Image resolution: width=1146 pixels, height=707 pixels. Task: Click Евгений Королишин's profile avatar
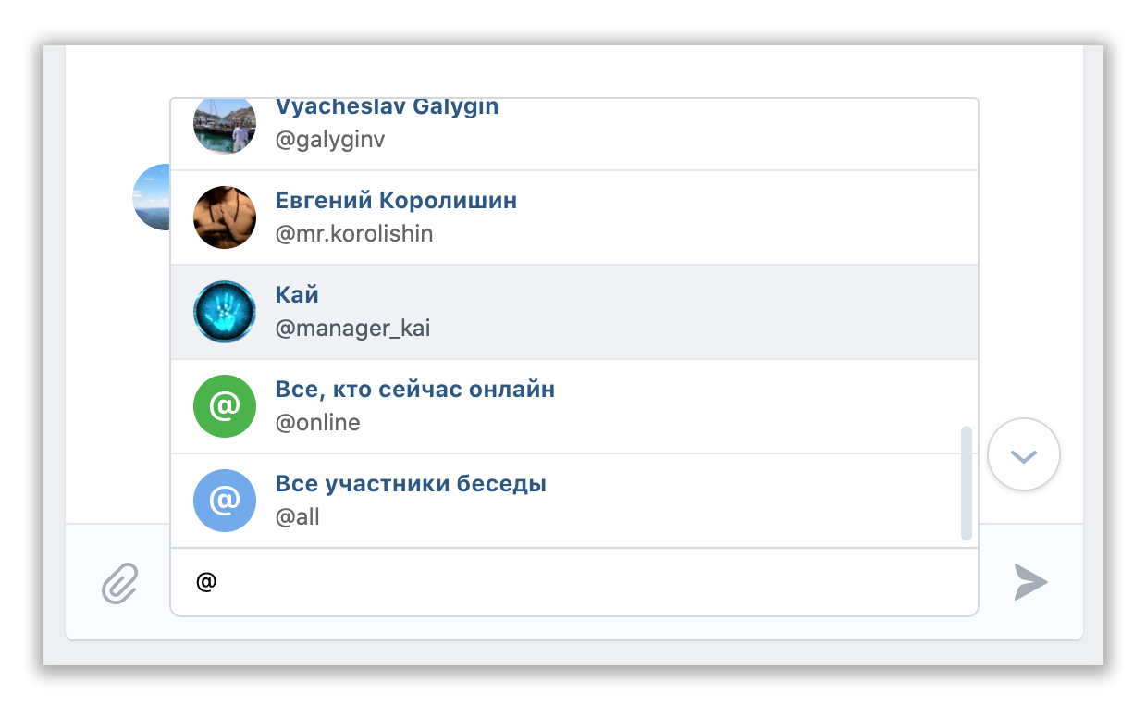(x=224, y=217)
